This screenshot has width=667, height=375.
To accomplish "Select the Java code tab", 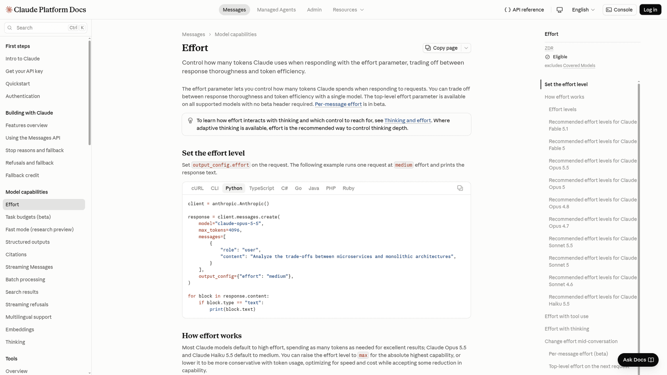I will [x=314, y=188].
